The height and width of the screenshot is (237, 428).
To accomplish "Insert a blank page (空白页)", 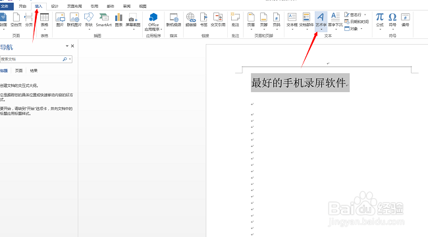I will tap(16, 20).
